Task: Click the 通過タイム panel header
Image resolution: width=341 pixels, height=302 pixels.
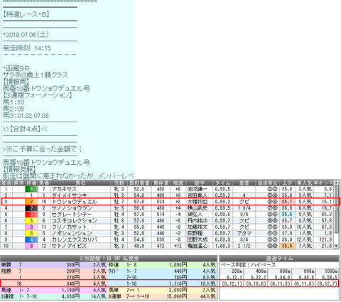Action: (x=279, y=258)
